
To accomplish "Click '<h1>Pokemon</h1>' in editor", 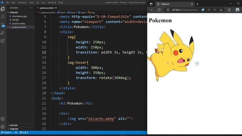I will pyautogui.click(x=76, y=103).
